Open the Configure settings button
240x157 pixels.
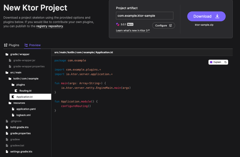pyautogui.click(x=163, y=26)
